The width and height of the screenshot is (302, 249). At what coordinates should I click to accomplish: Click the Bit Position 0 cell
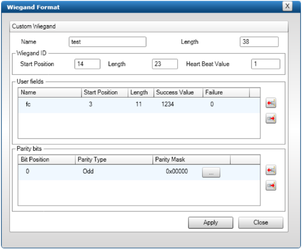27,171
